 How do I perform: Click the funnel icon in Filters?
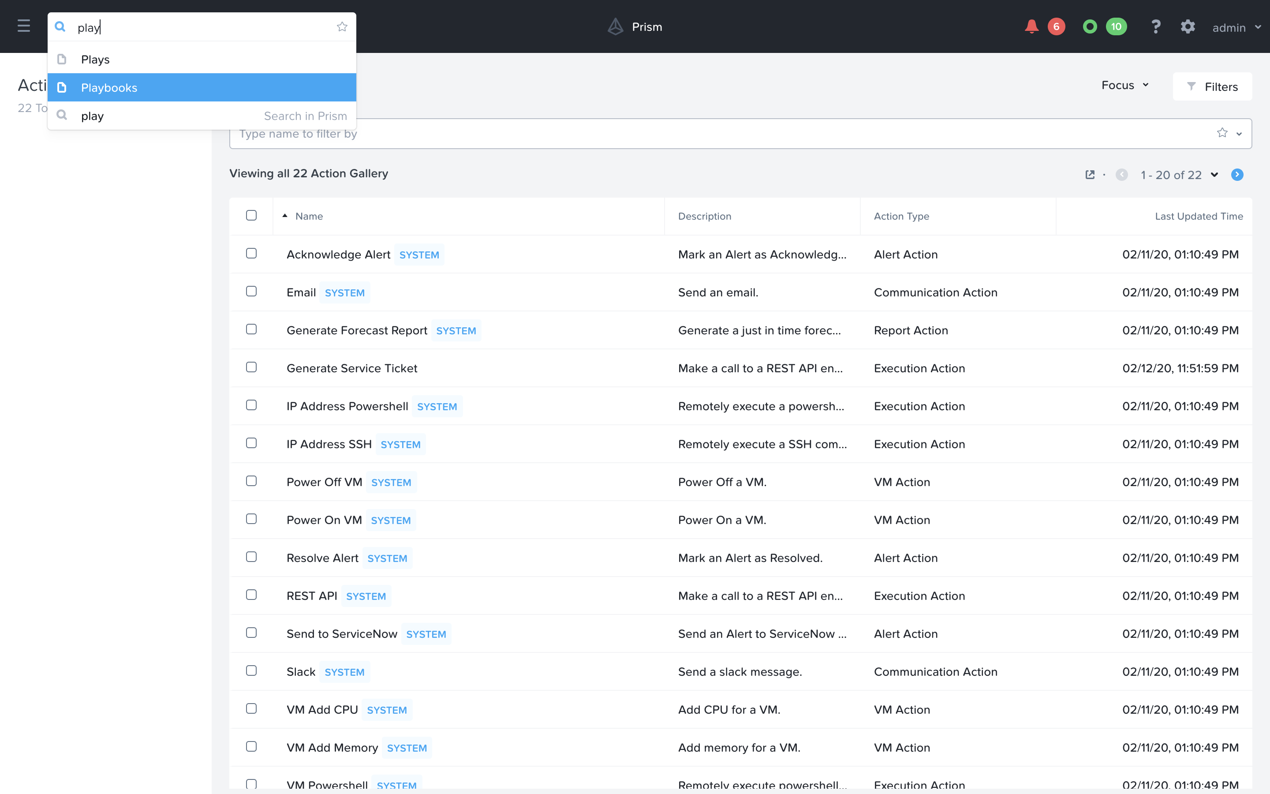pyautogui.click(x=1191, y=86)
